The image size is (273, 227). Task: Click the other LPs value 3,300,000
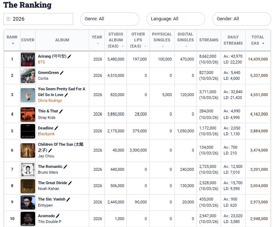point(138,150)
